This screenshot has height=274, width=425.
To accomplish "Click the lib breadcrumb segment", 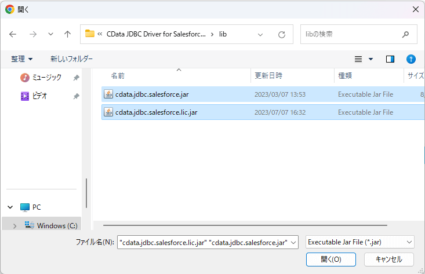I will coord(223,34).
